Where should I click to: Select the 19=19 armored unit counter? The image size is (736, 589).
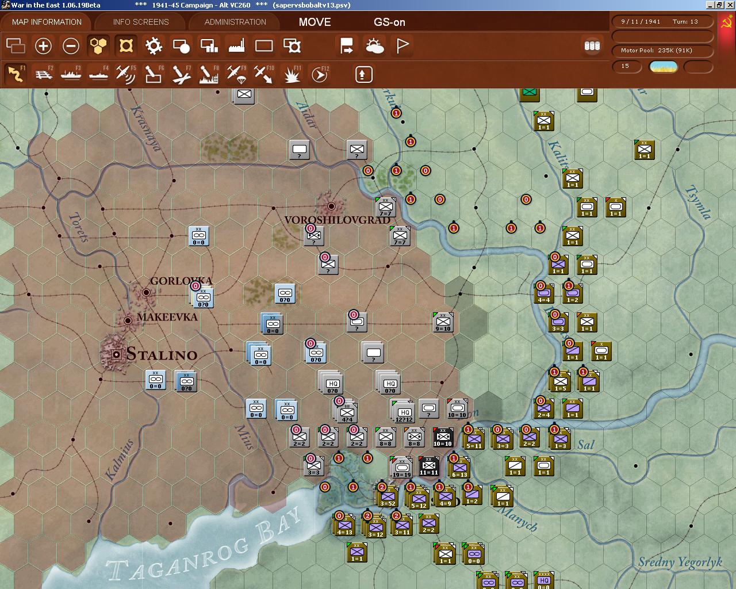401,468
